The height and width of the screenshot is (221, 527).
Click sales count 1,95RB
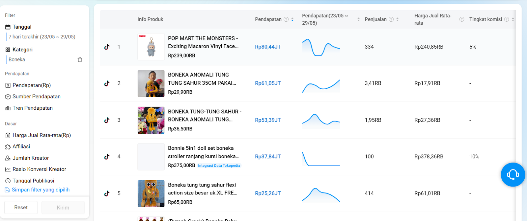[x=373, y=120]
